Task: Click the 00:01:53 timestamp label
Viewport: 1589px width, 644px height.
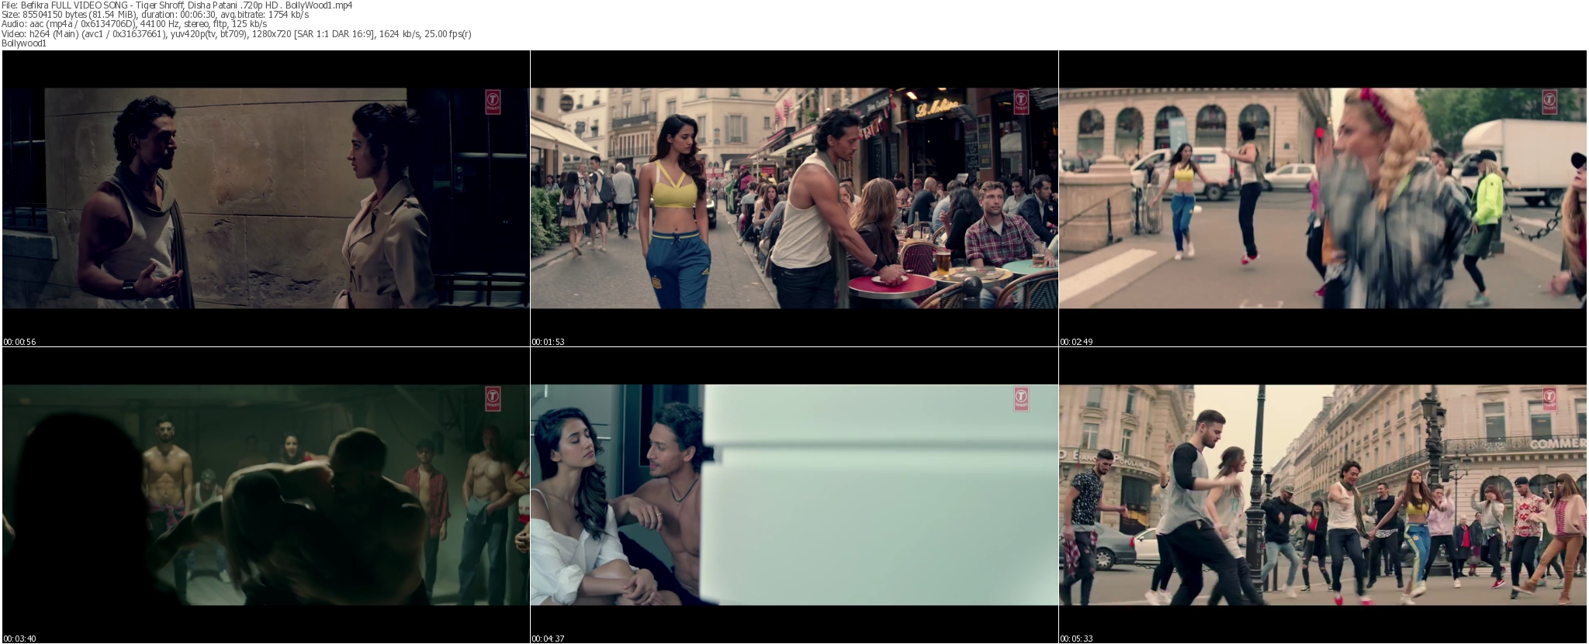Action: click(x=548, y=342)
